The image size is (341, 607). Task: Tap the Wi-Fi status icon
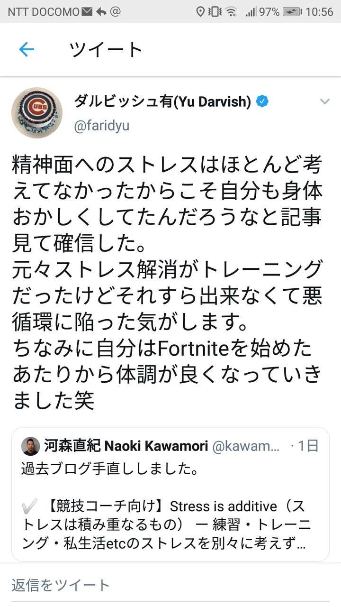pos(232,11)
